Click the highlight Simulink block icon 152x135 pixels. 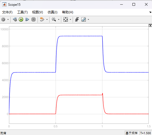click(x=42, y=19)
